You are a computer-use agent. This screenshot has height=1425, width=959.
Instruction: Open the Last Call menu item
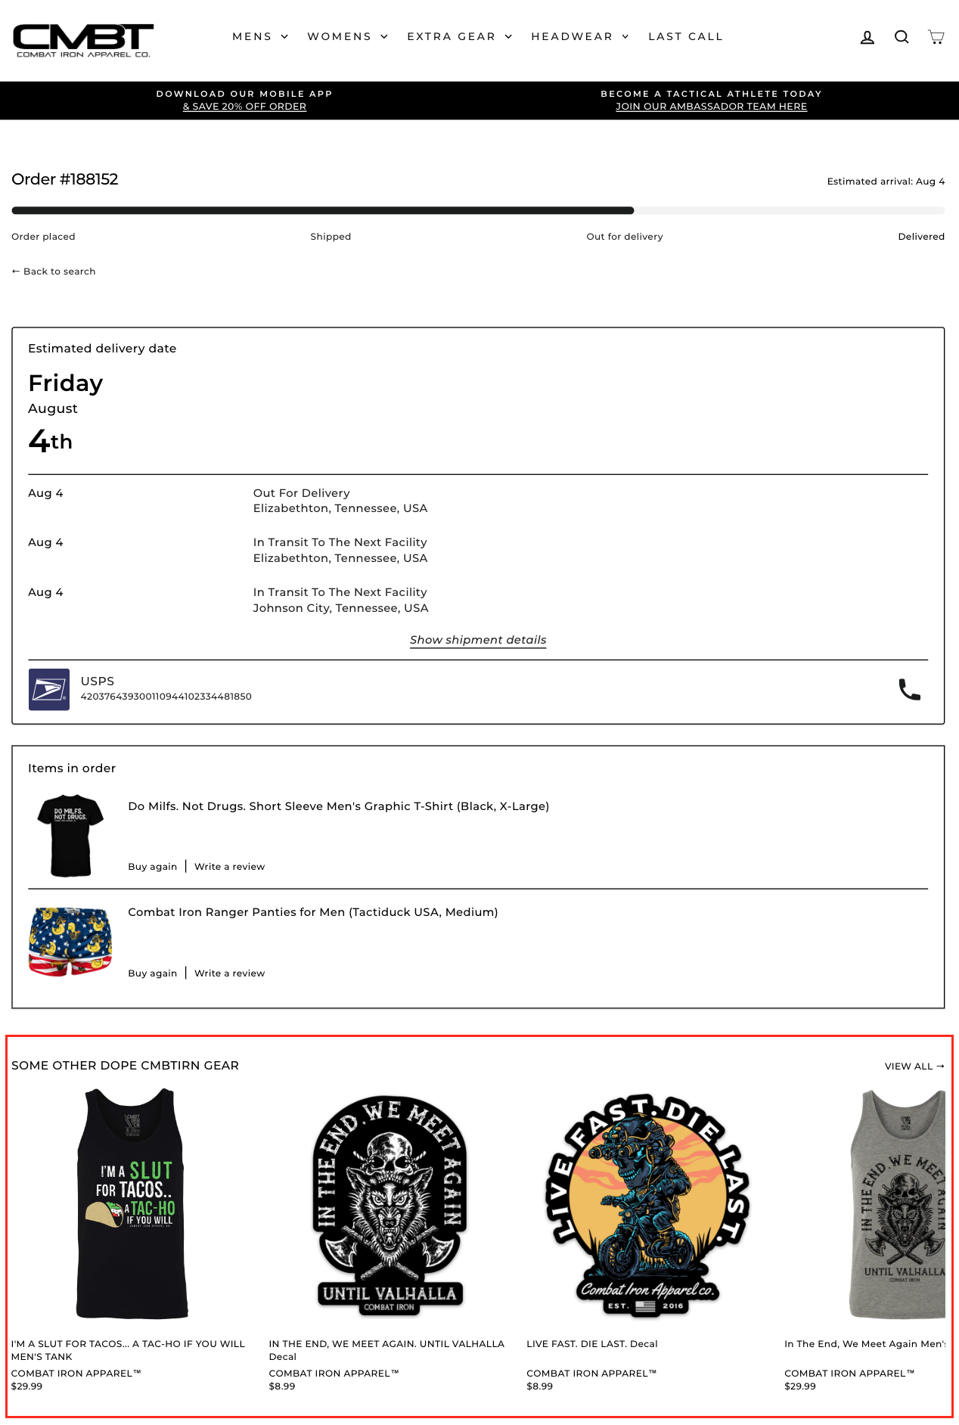(x=685, y=36)
